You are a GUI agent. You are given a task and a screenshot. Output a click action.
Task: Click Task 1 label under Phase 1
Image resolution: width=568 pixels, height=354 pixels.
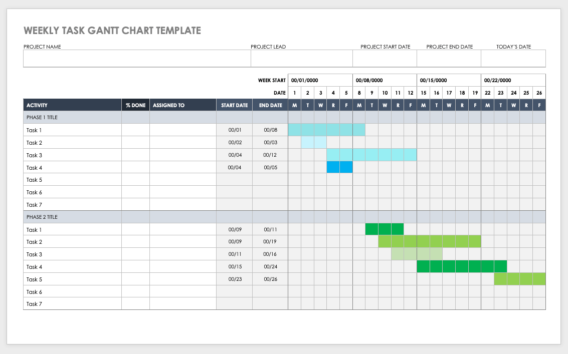[34, 130]
